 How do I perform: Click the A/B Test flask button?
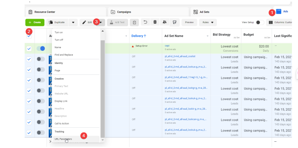118,23
